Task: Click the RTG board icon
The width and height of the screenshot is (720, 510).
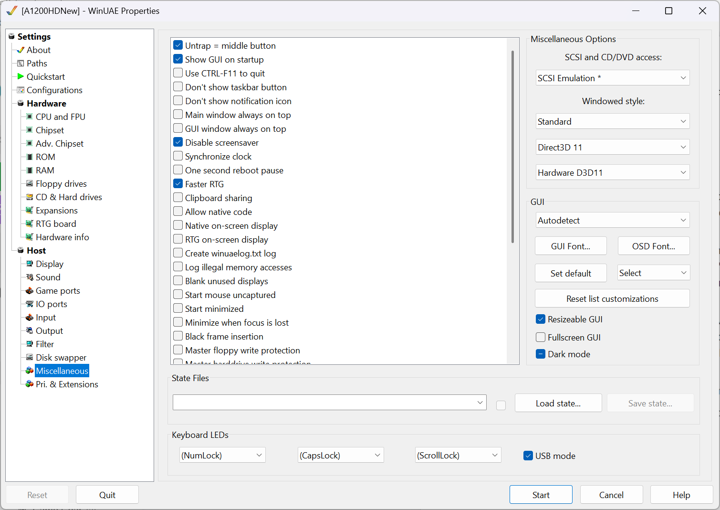Action: click(30, 223)
